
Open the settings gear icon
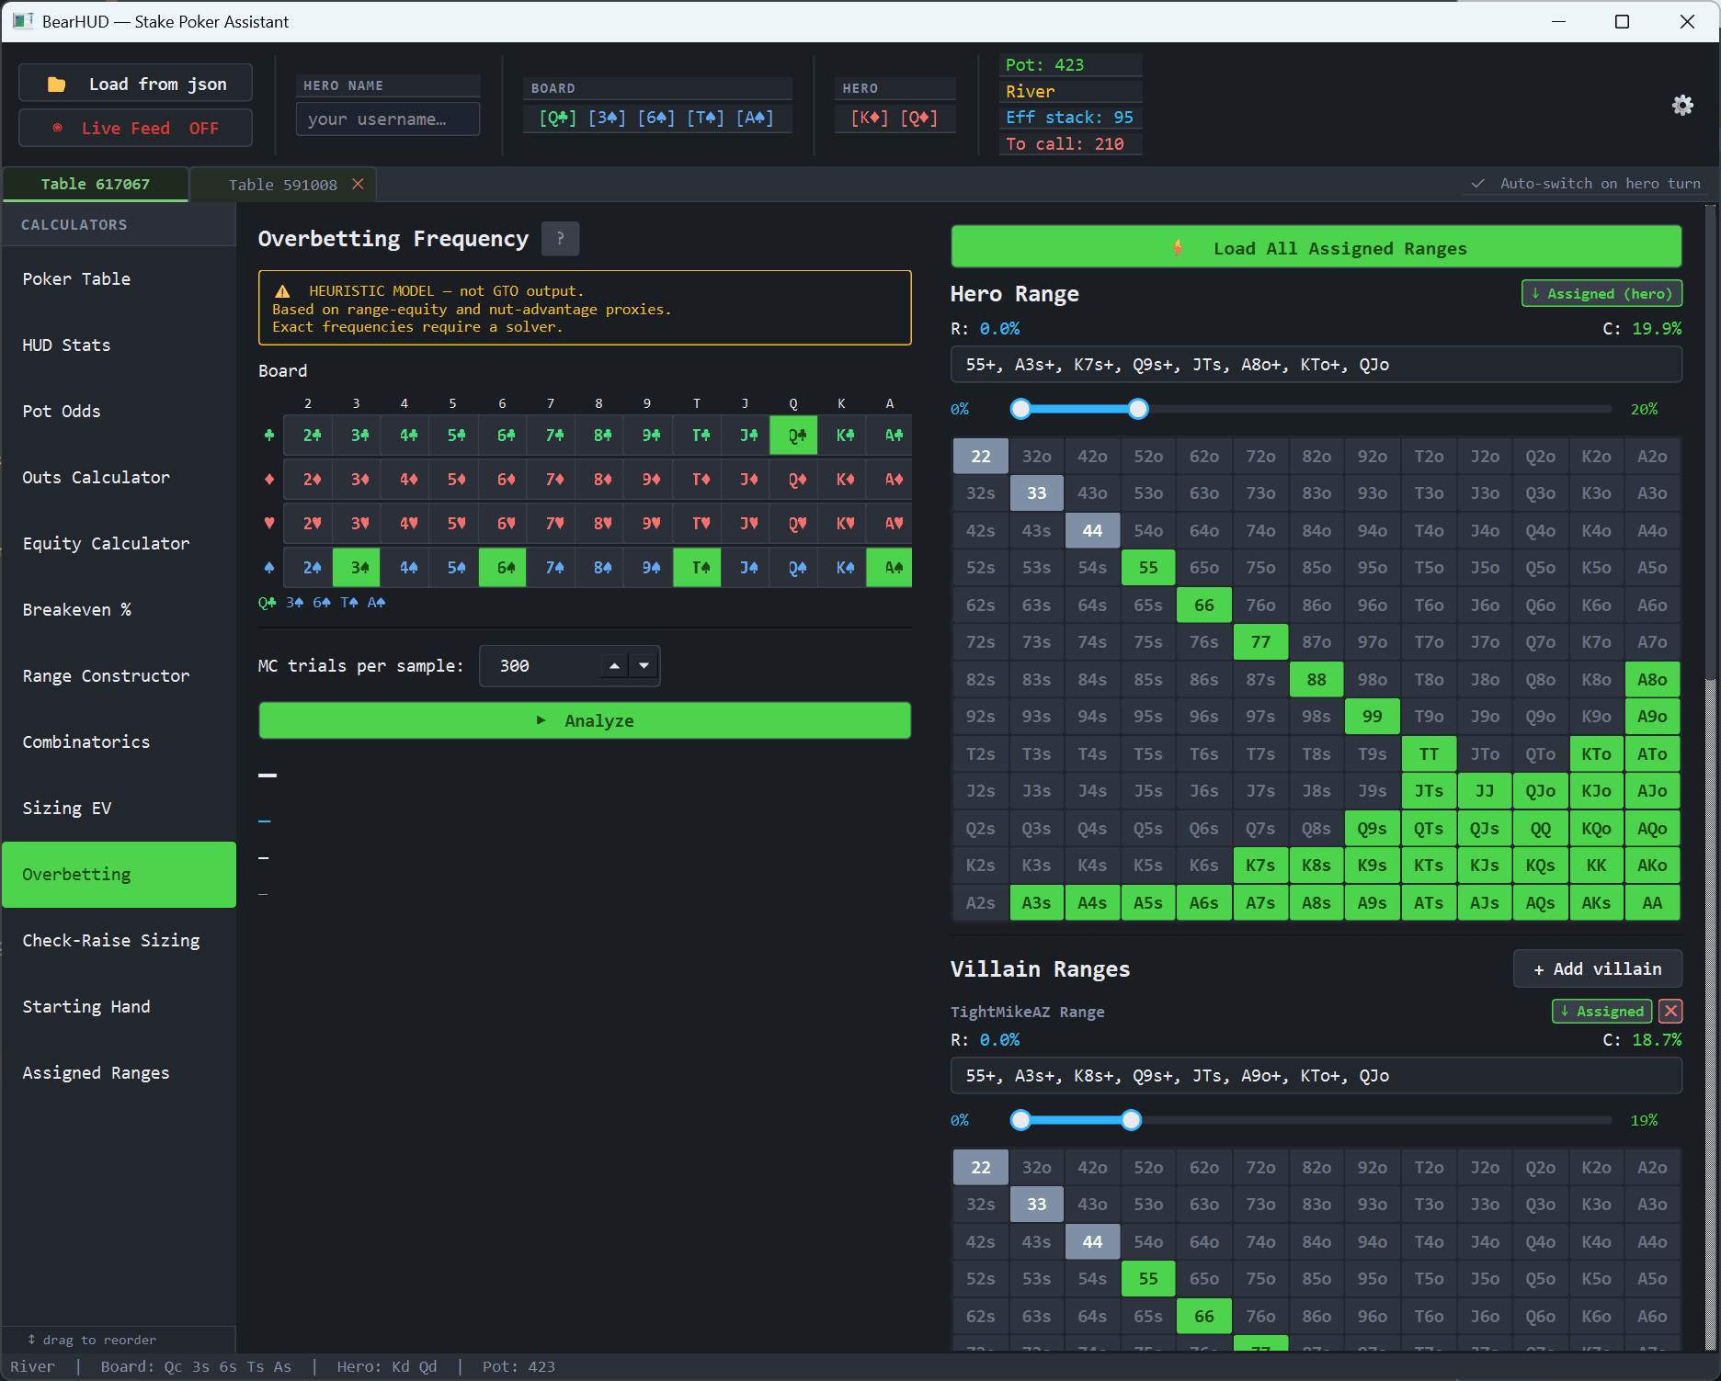click(1682, 105)
